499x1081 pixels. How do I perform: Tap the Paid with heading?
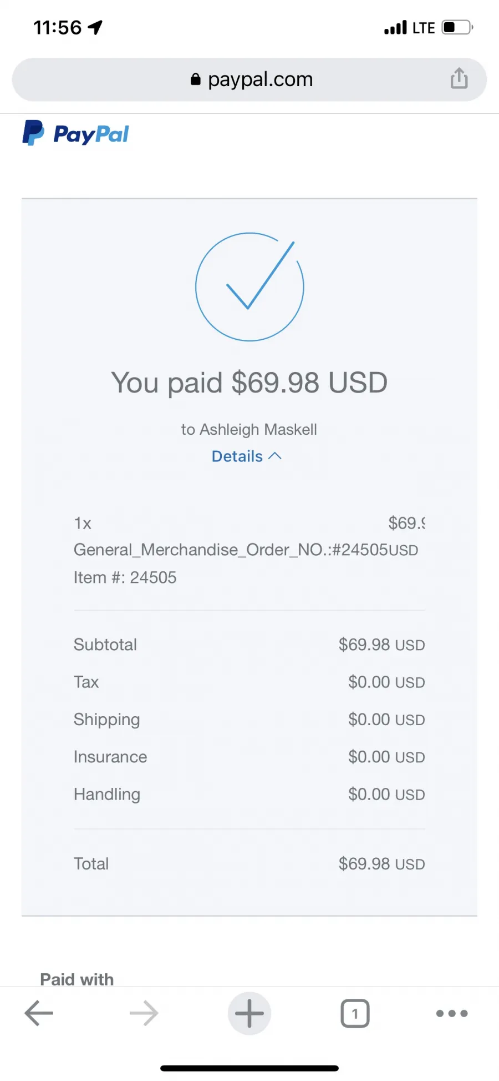tap(77, 979)
